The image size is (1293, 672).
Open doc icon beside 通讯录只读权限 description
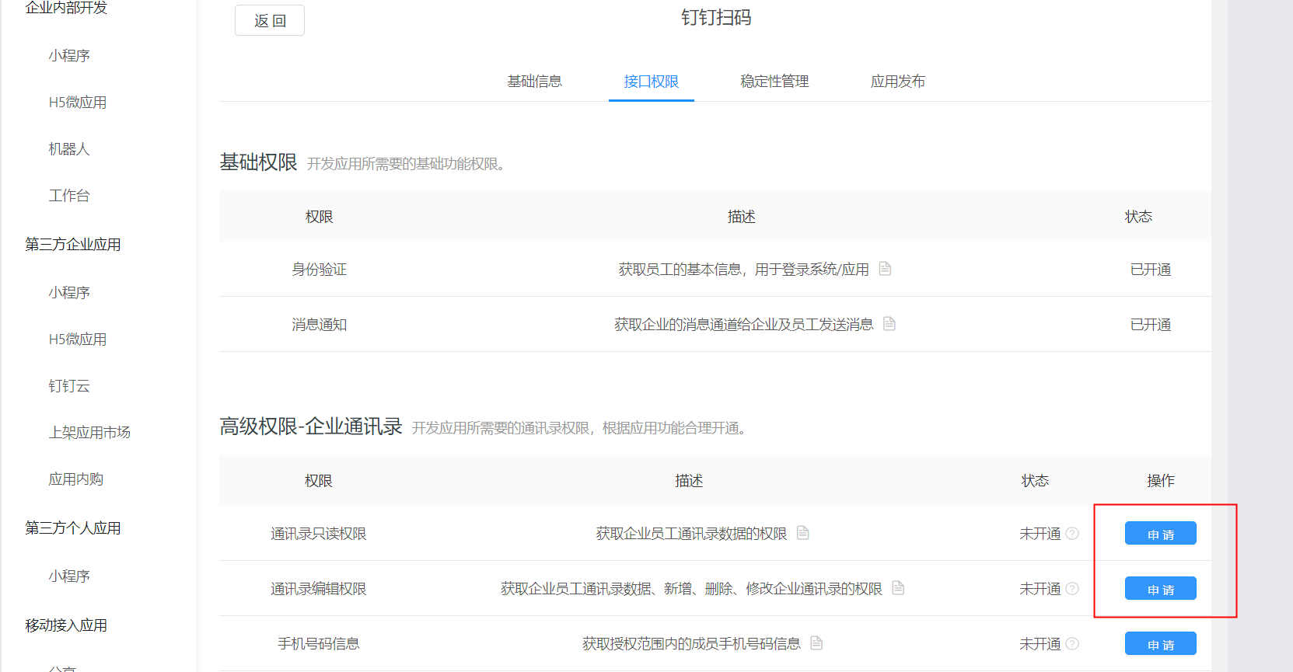pos(803,533)
